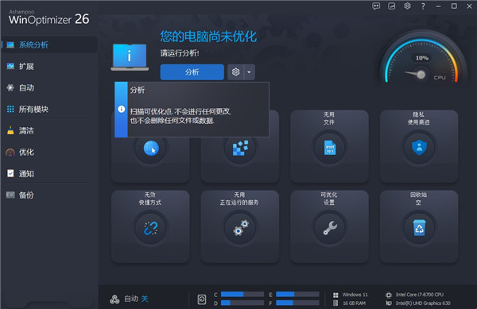Click the Intel(R) UHD Graphics 630 text
Screen dimensions: 477x309
coord(423,303)
